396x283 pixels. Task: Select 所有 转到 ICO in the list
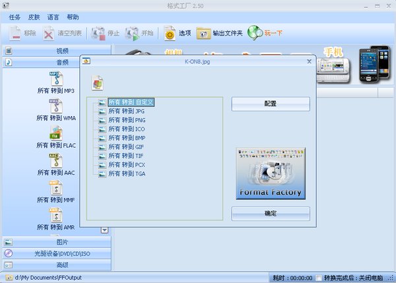click(127, 129)
